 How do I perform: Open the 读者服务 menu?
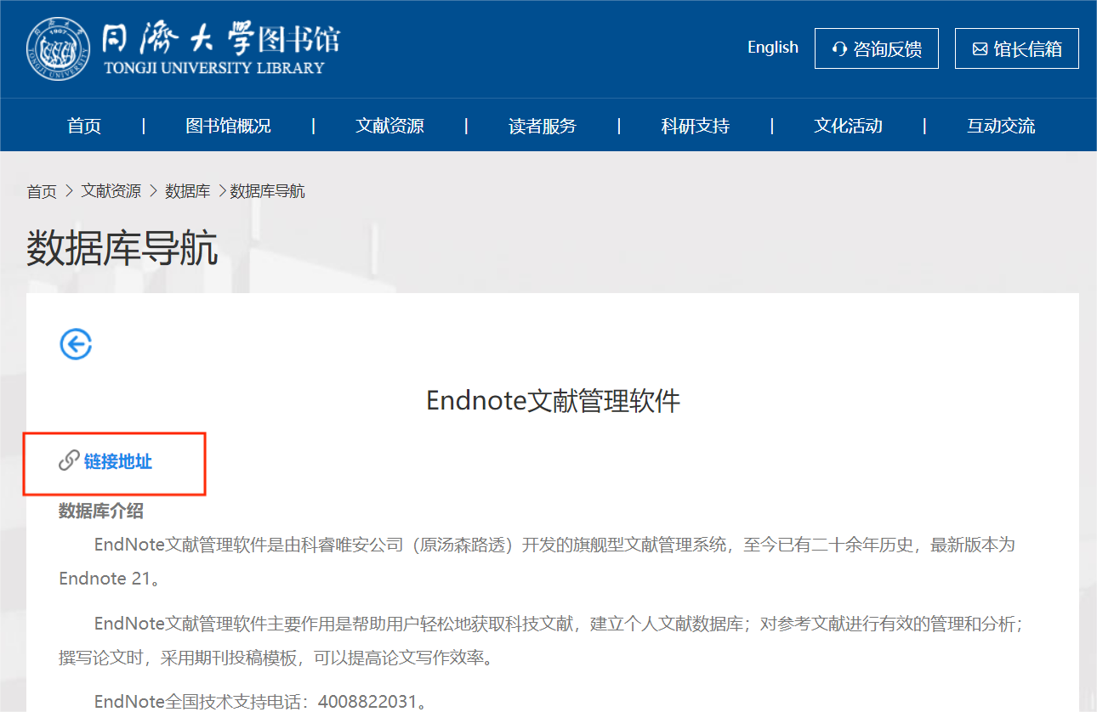(x=543, y=126)
